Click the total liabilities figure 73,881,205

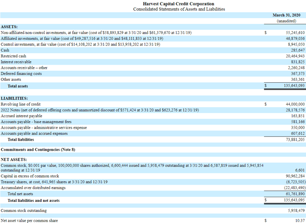tap(295, 140)
